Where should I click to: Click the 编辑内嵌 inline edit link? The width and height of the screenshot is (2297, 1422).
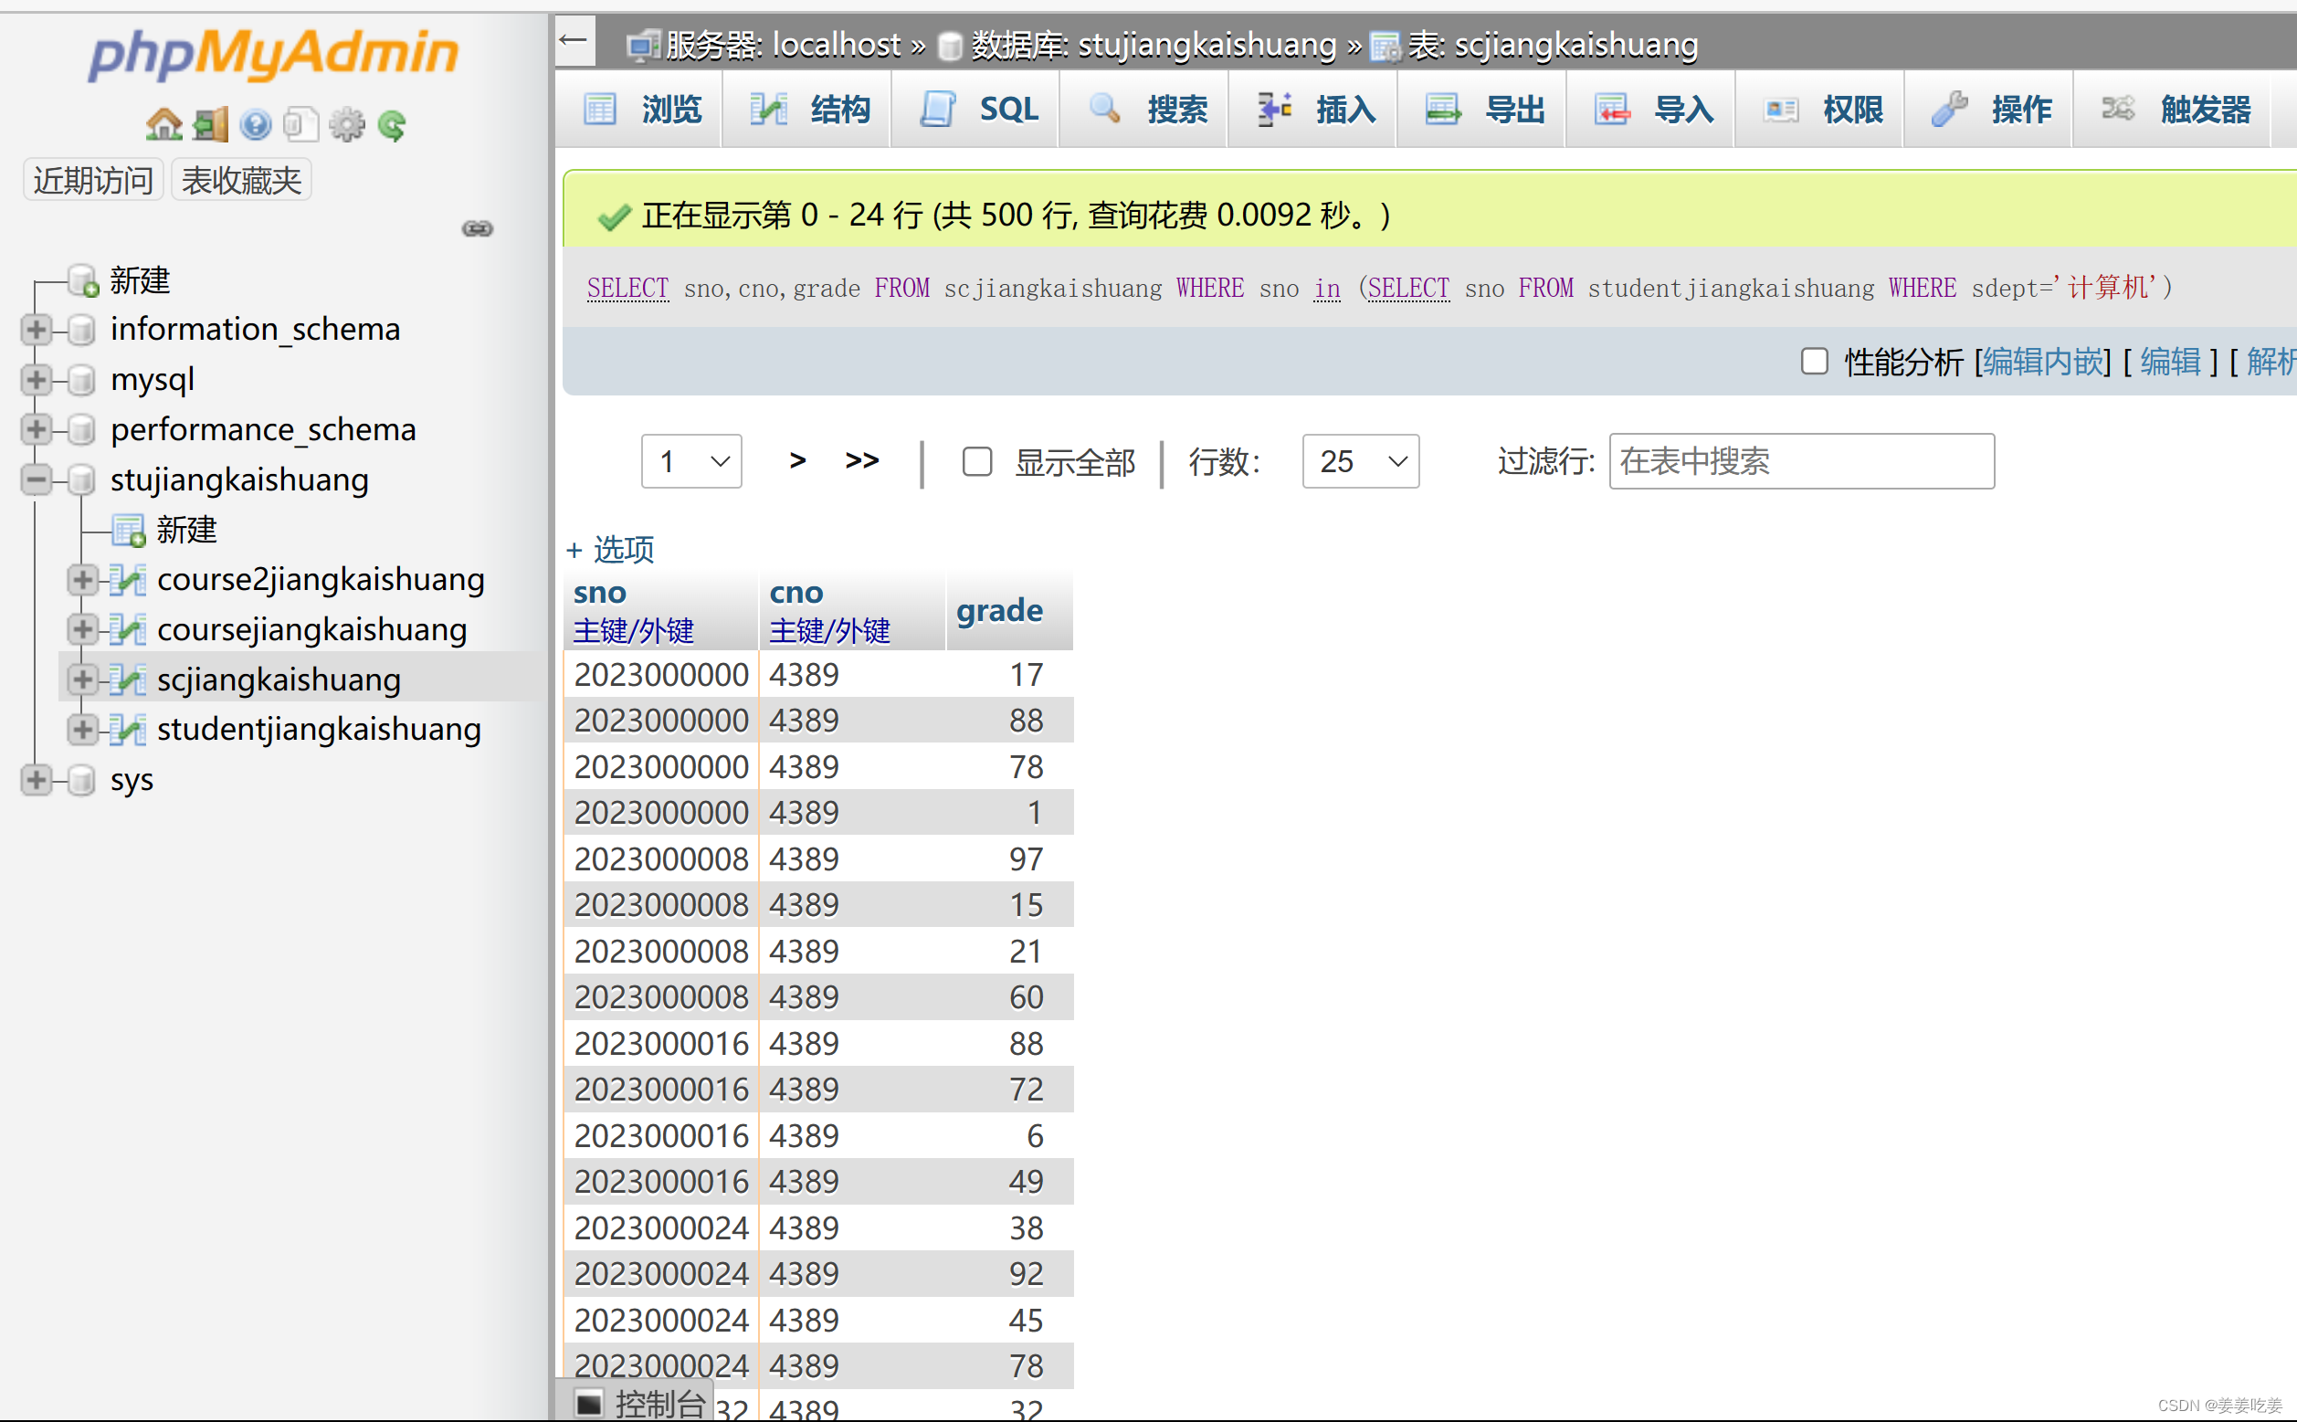(2042, 361)
